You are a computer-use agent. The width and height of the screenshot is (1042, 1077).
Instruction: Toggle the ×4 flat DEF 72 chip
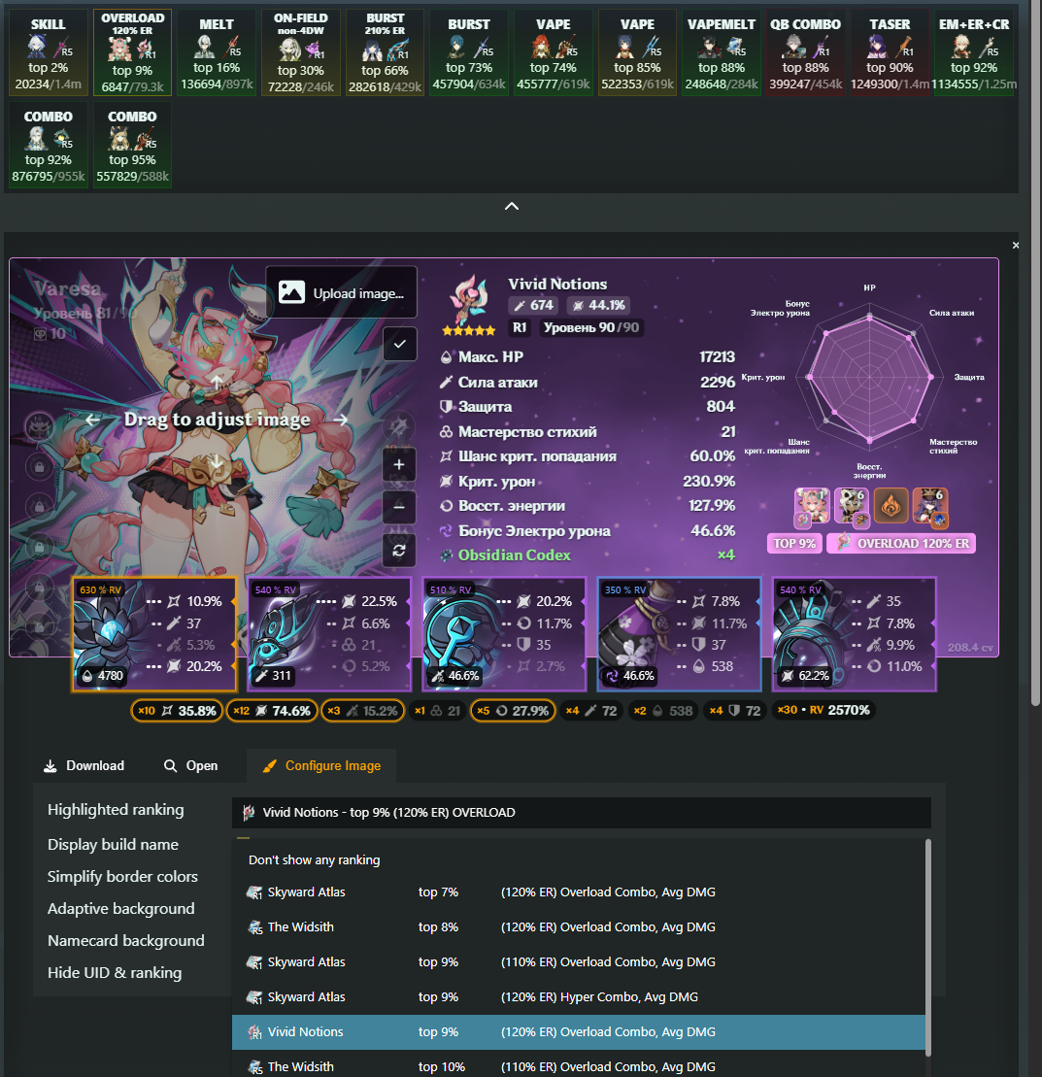(734, 710)
